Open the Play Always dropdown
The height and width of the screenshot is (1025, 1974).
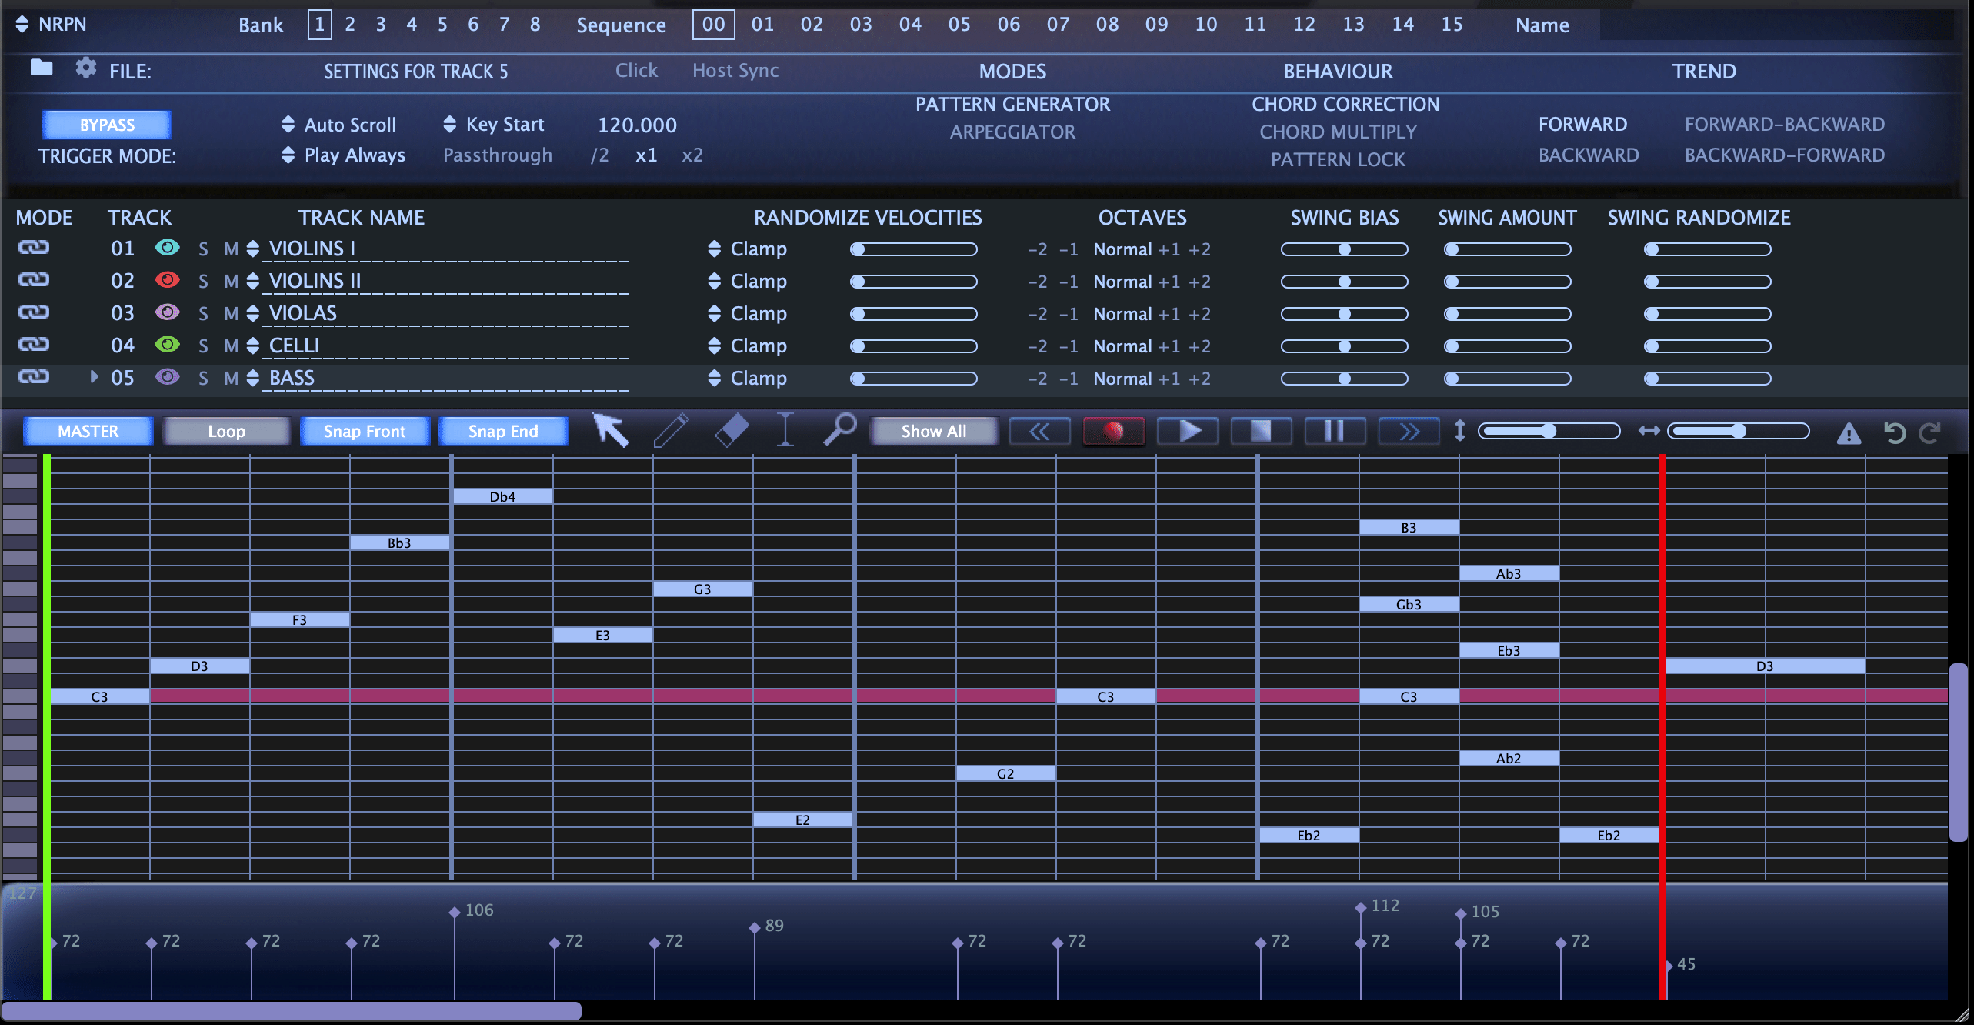coord(343,155)
